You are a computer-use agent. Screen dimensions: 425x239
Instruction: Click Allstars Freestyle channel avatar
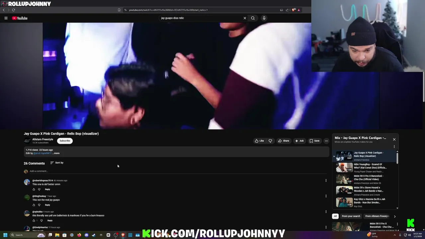(27, 141)
